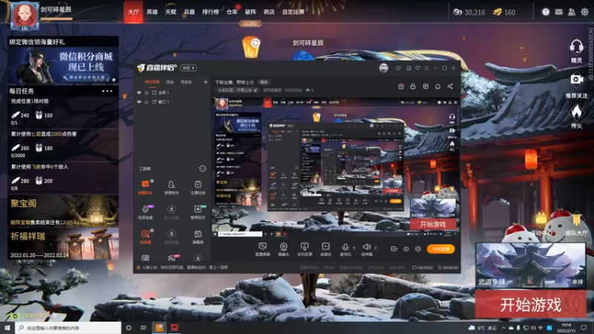Open the player avatar profile
This screenshot has height=334, width=594.
25,16
